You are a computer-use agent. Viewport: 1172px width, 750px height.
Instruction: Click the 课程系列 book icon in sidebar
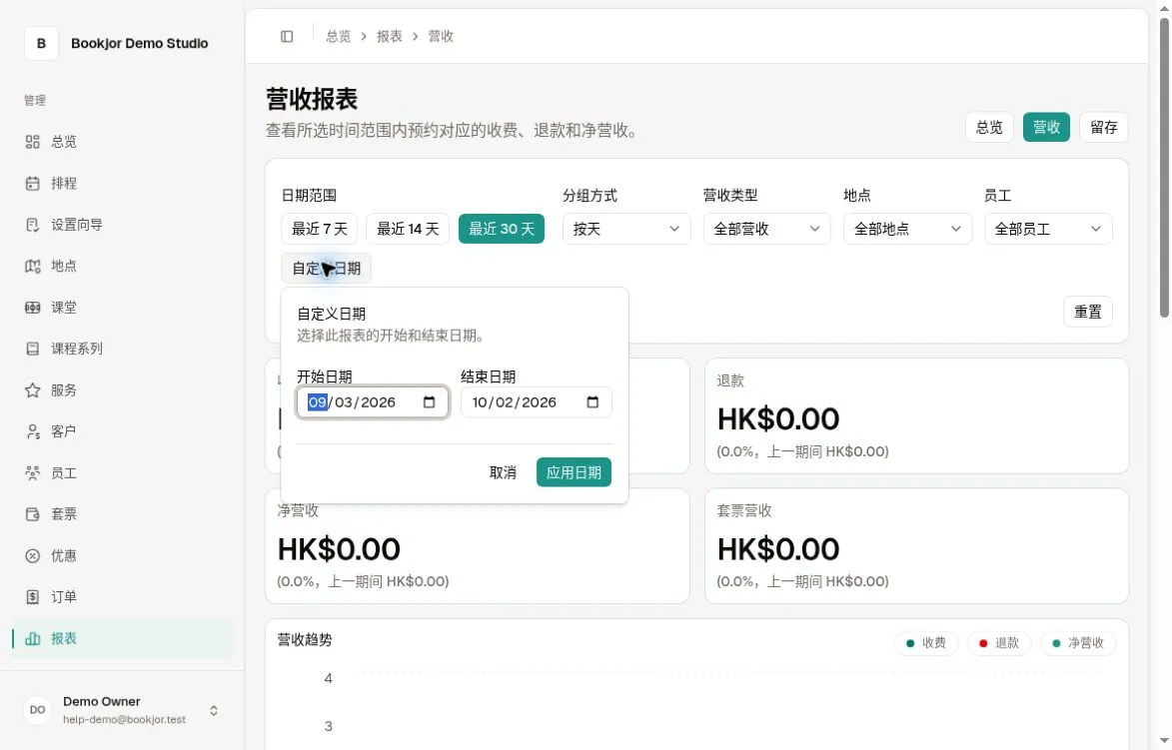tap(32, 349)
